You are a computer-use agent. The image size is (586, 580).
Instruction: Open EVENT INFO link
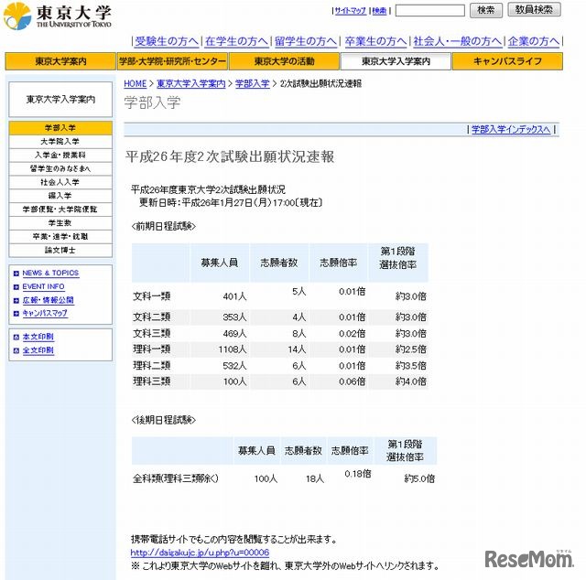[43, 287]
